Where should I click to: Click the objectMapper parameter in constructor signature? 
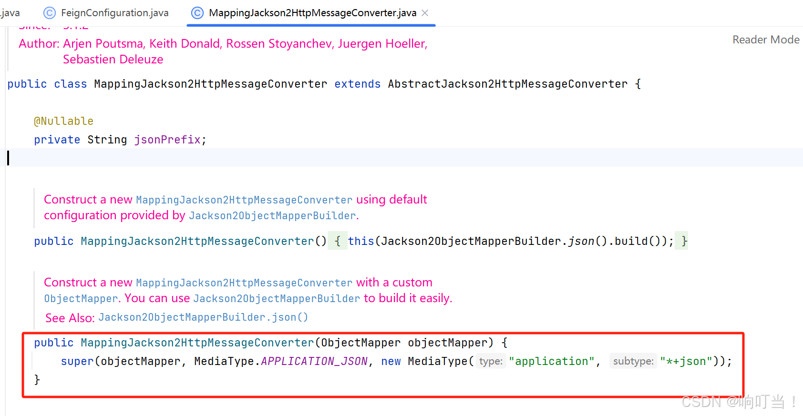448,343
